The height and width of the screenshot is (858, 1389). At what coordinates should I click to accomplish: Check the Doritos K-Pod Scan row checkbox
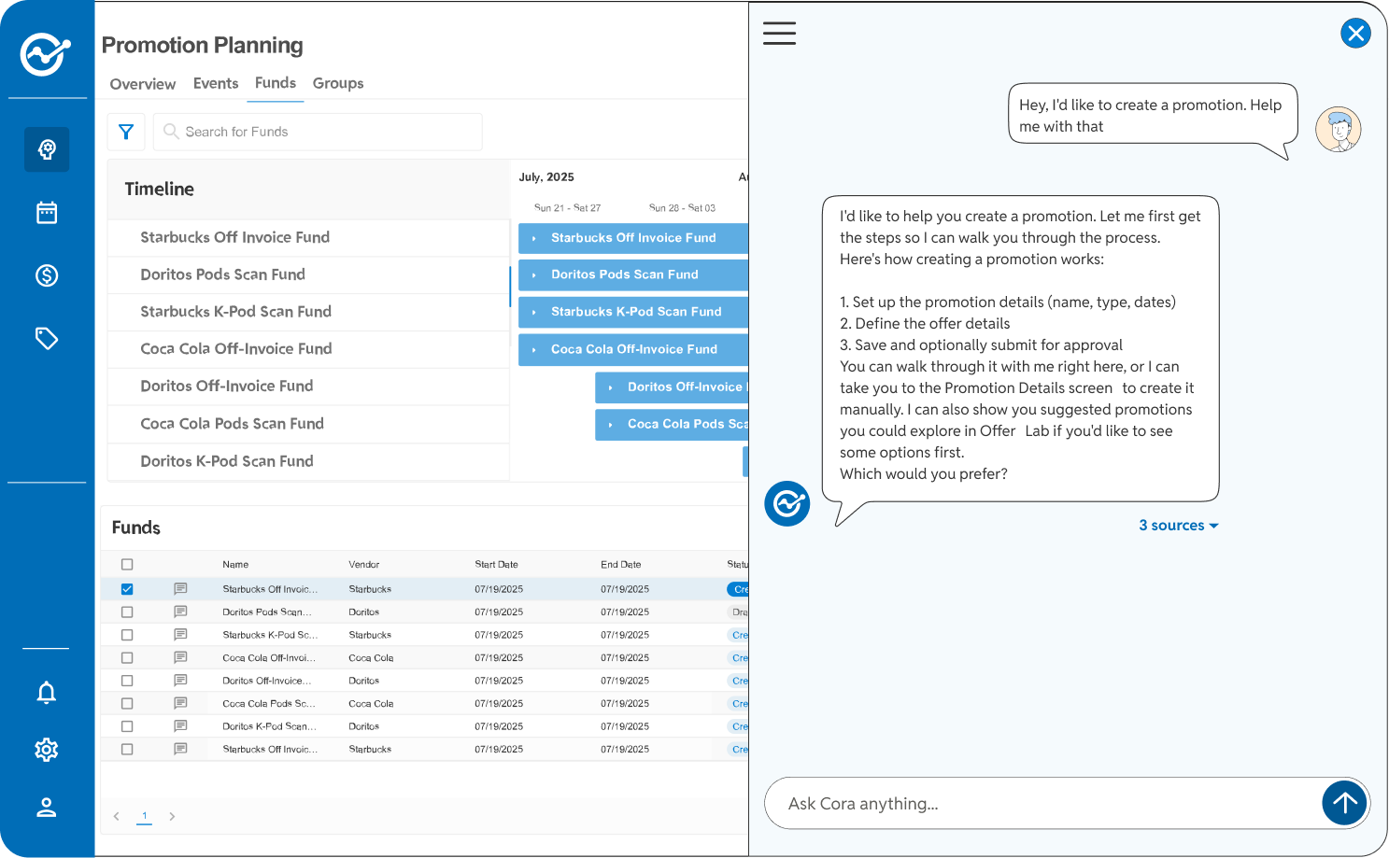coord(127,726)
